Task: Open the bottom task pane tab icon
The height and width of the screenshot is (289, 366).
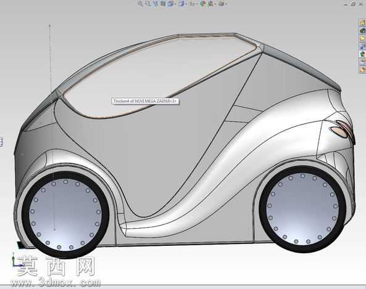Action: 362,70
